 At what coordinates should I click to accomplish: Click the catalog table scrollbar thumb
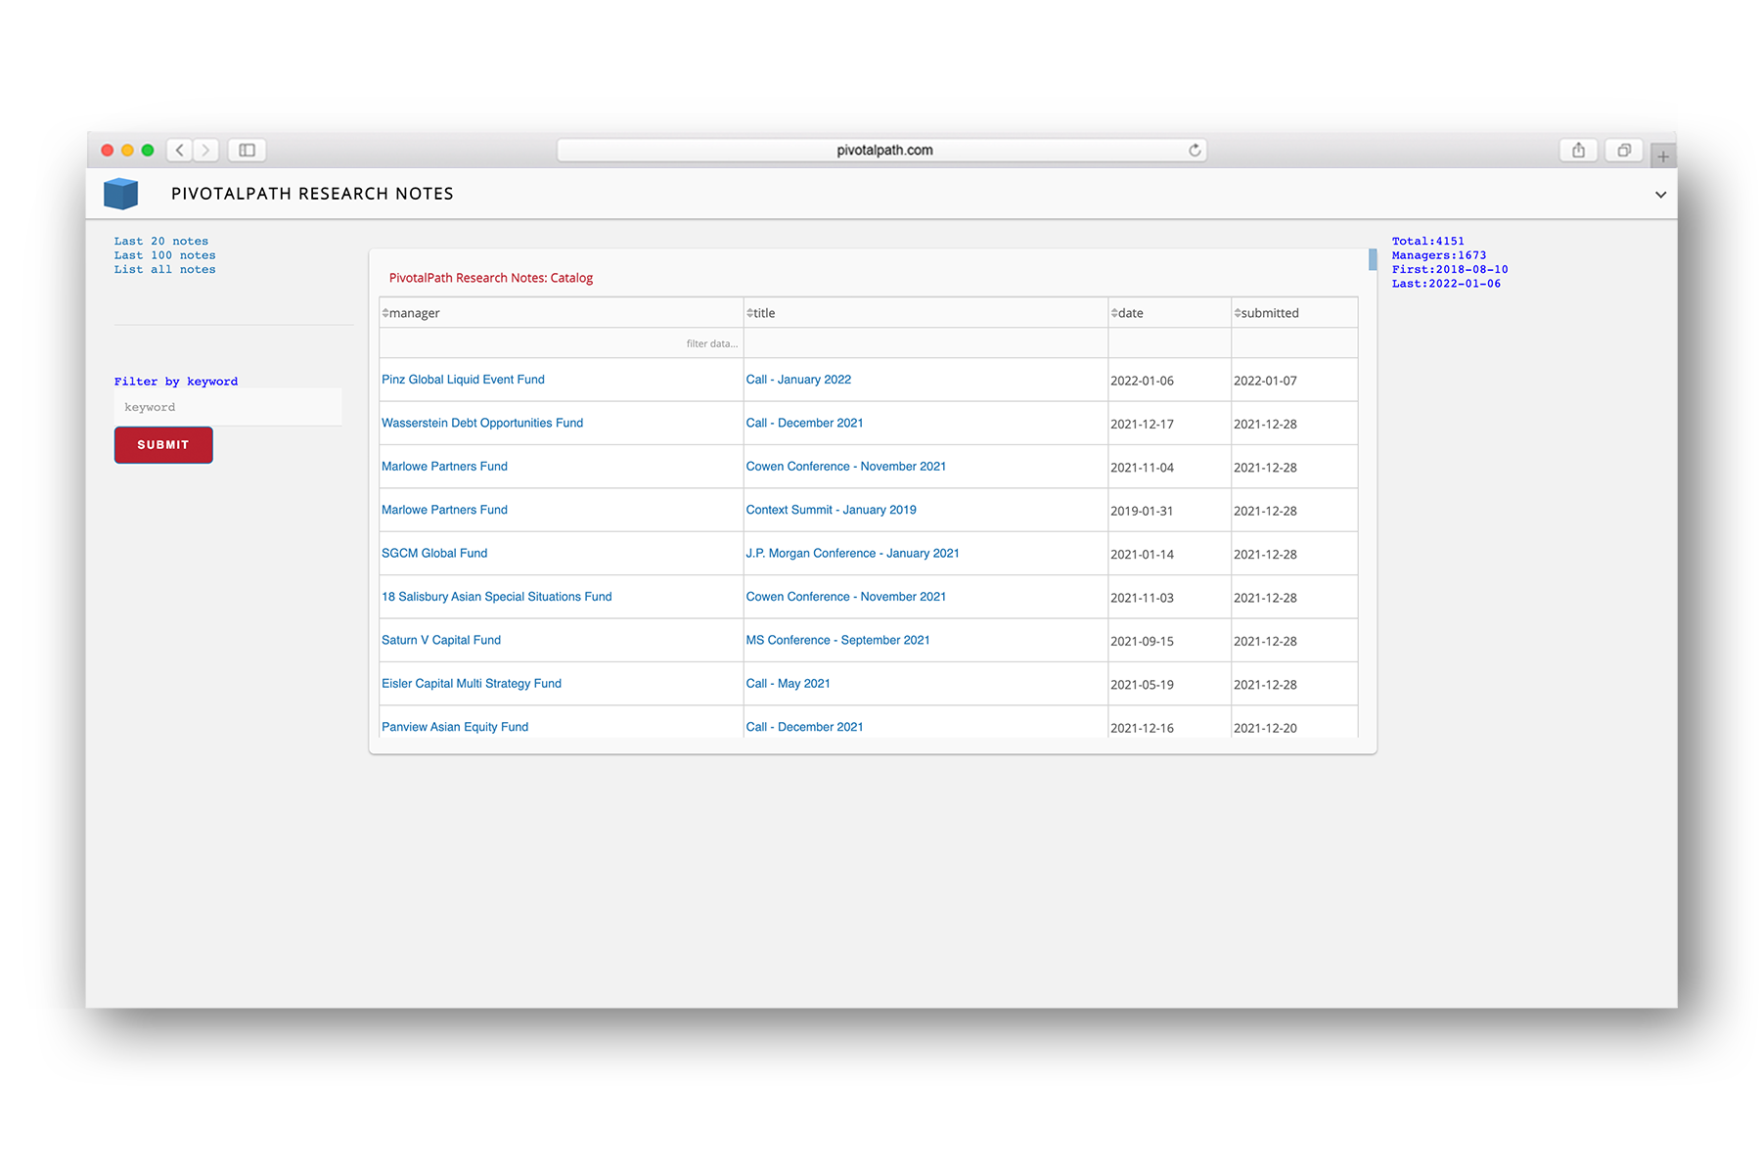[x=1373, y=259]
